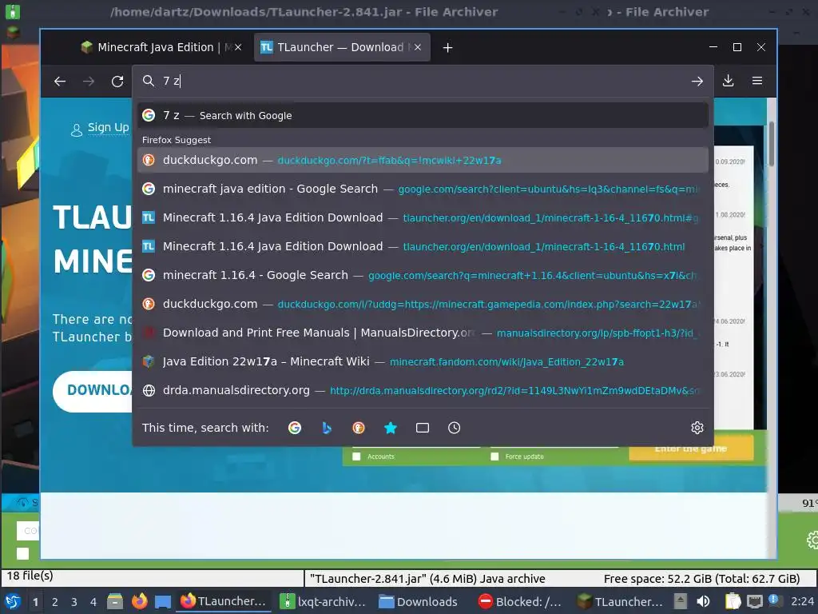Open the volume control in system tray
The height and width of the screenshot is (614, 818).
[x=703, y=601]
